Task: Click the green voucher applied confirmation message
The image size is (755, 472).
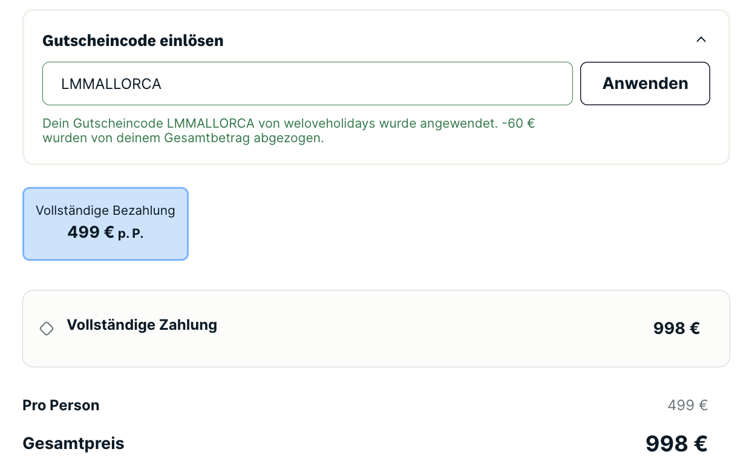Action: pyautogui.click(x=289, y=131)
